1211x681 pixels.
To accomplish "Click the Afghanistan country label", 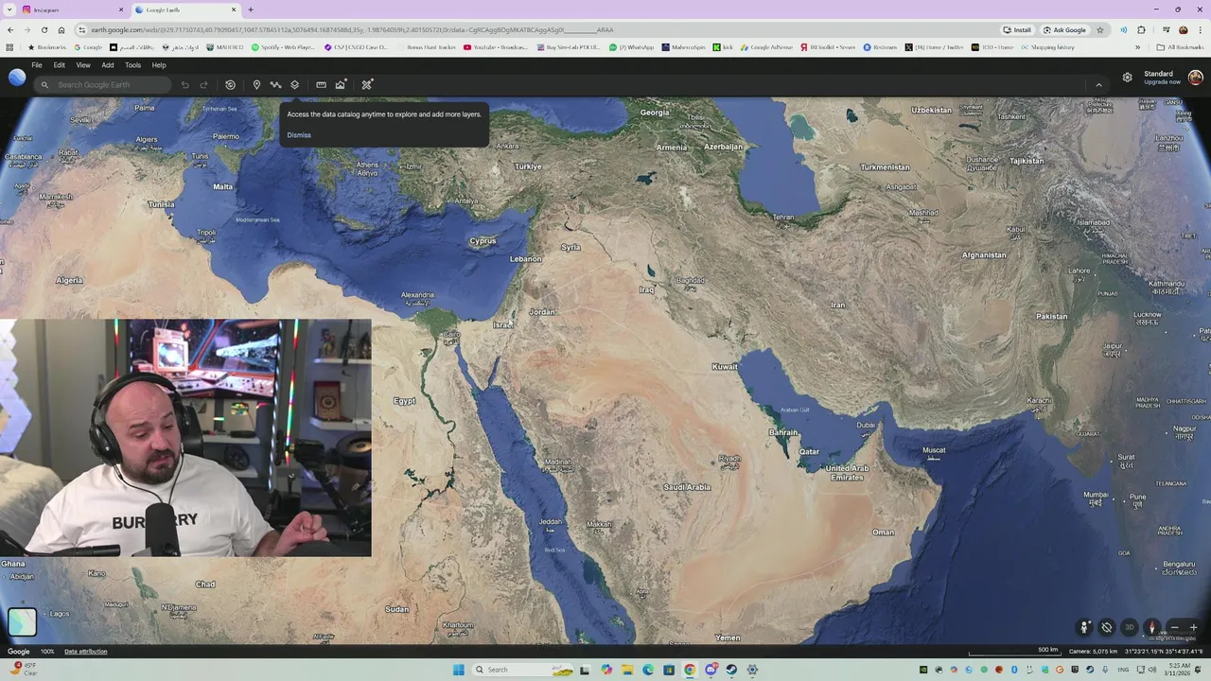I will click(984, 254).
